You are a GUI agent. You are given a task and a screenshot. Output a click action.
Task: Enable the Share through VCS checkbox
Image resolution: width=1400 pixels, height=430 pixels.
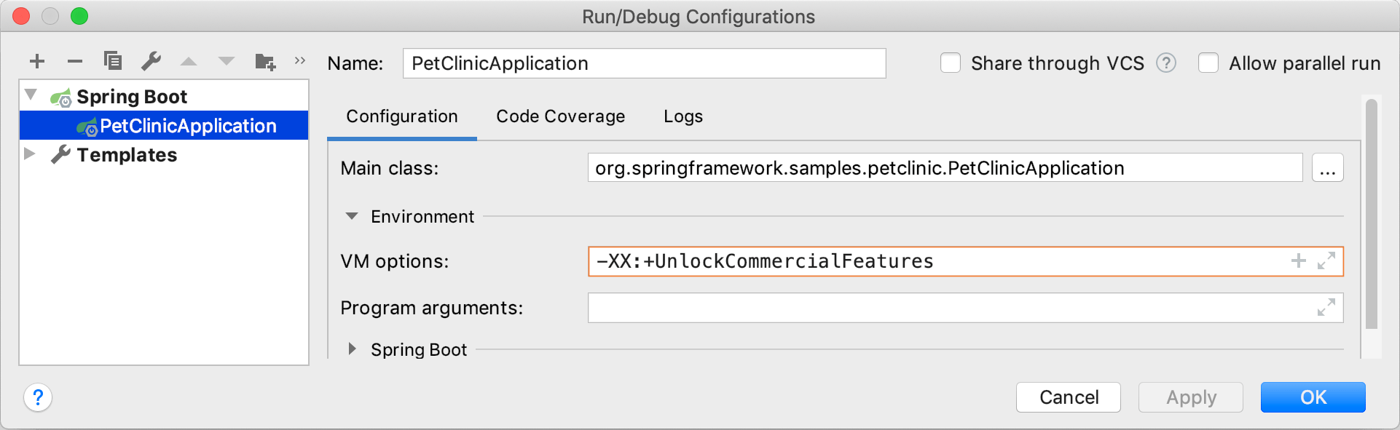click(951, 63)
